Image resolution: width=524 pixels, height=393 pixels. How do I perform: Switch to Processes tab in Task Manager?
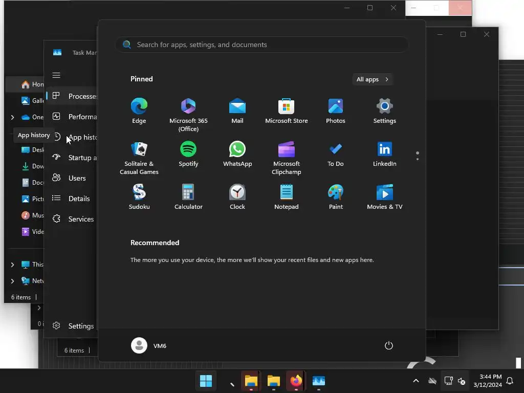point(72,96)
